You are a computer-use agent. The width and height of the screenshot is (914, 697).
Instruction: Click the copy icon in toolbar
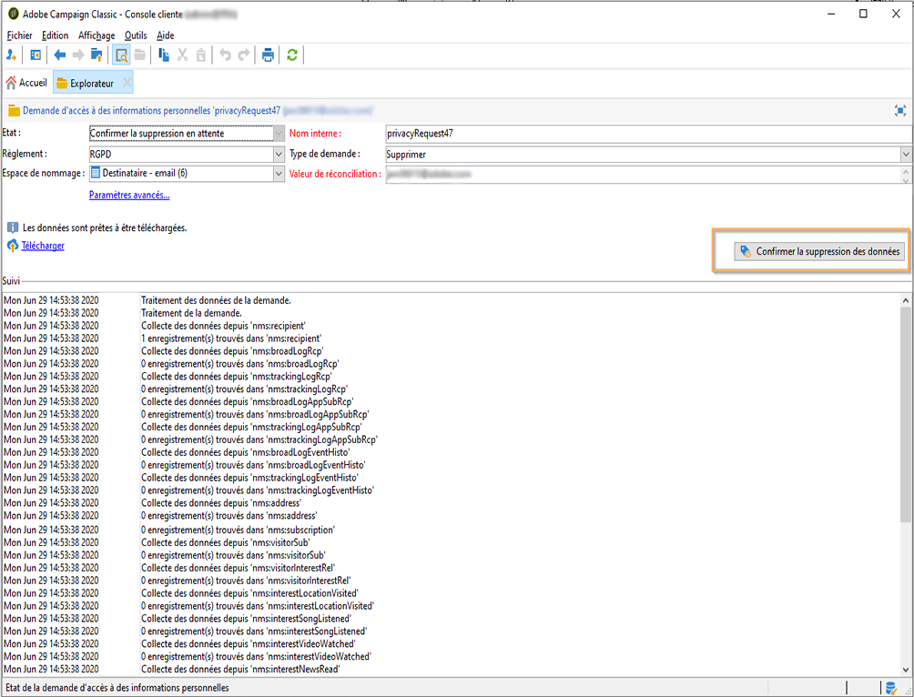click(164, 56)
